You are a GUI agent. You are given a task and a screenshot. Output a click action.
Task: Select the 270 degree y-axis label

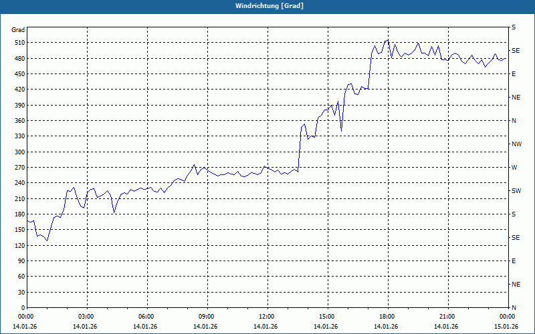[x=18, y=168]
